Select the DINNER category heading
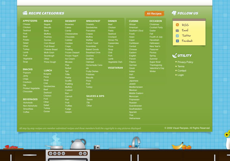This screenshot has width=230, height=161. point(112,21)
